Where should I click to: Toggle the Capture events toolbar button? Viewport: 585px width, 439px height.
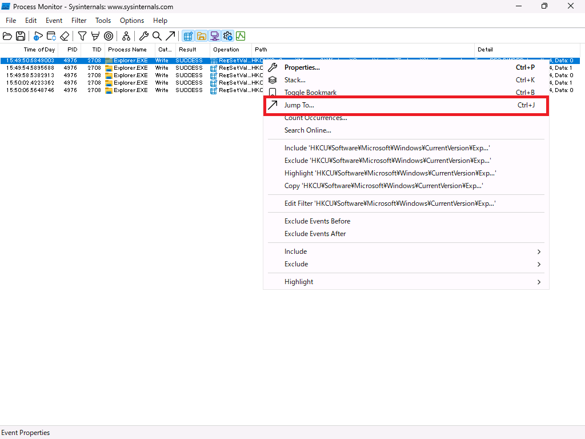click(x=38, y=36)
